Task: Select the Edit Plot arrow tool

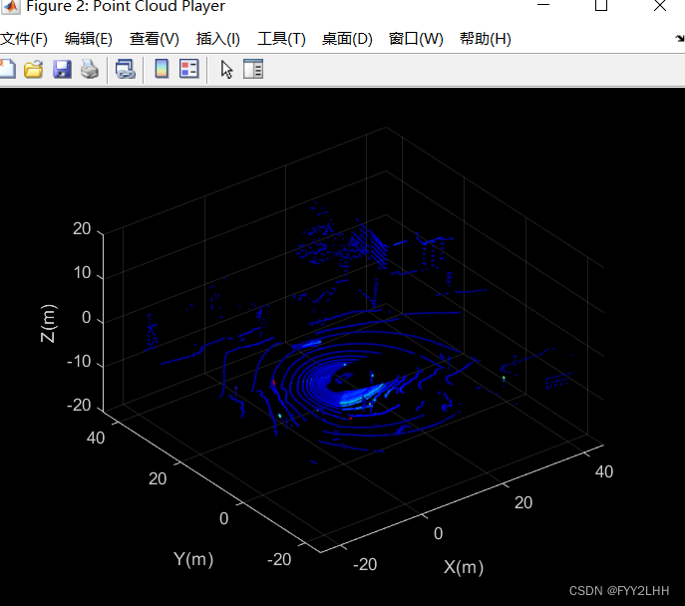Action: (226, 70)
